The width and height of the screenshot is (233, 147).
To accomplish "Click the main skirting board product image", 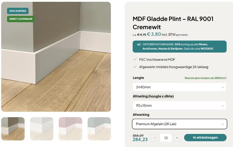I will (x=56, y=64).
